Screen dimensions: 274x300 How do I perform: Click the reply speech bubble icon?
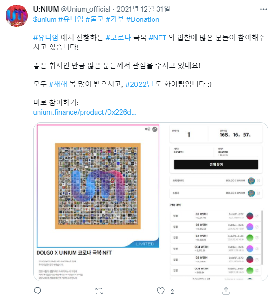point(38,291)
